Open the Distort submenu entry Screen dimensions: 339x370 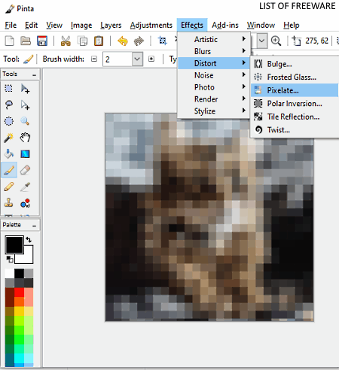click(x=214, y=63)
